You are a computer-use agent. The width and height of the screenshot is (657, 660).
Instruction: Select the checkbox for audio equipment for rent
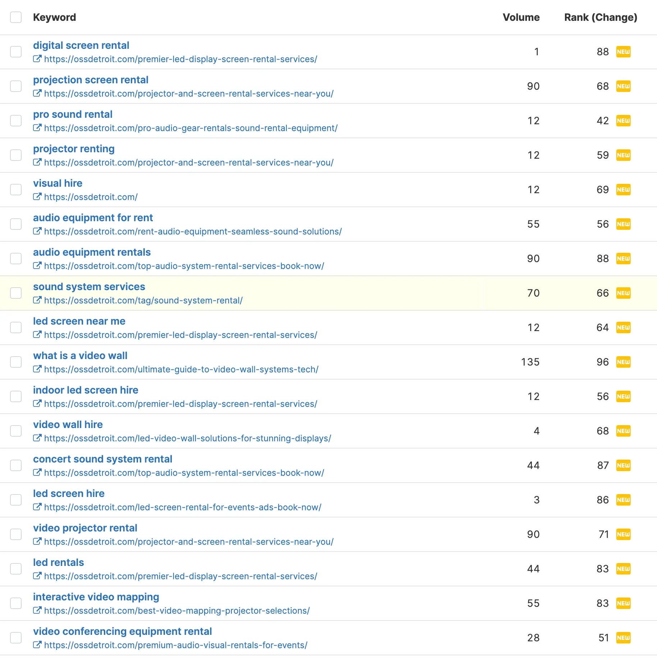click(x=16, y=224)
